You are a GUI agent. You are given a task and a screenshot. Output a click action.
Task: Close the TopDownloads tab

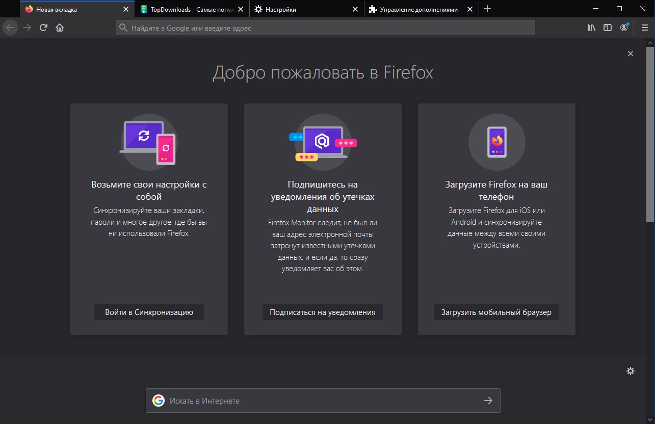point(241,9)
